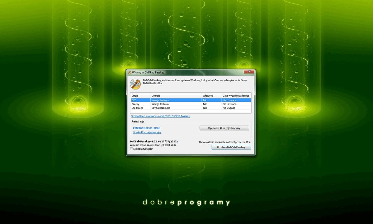Screen dimensions: 373x224
Task: Click the "Licencja" column header
Action: click(x=176, y=96)
